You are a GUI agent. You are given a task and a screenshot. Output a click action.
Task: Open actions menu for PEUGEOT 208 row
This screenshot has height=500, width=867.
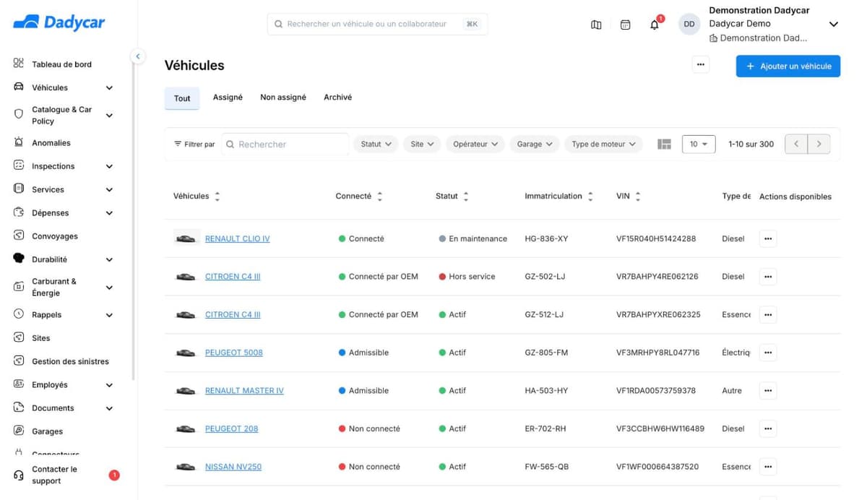point(768,428)
